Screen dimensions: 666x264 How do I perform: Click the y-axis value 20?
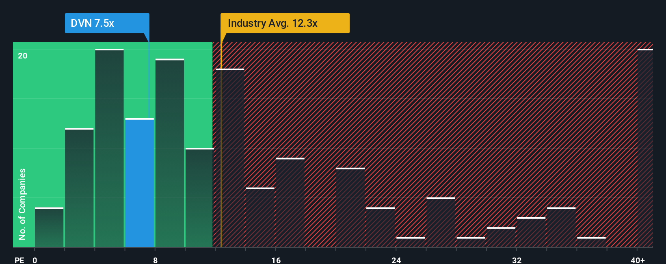coord(23,56)
